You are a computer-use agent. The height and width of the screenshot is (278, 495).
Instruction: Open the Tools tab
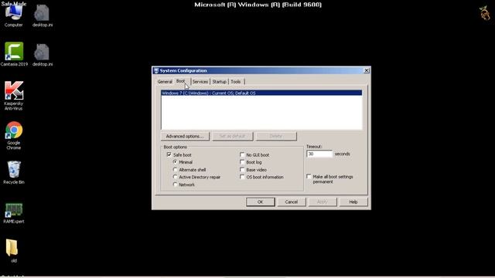click(x=236, y=82)
